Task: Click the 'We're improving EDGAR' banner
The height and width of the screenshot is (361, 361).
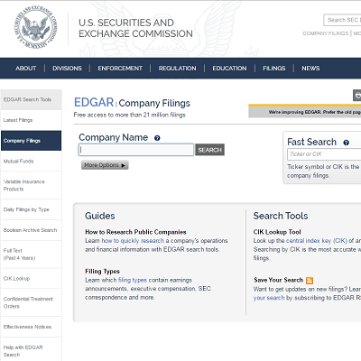Action: pos(305,111)
